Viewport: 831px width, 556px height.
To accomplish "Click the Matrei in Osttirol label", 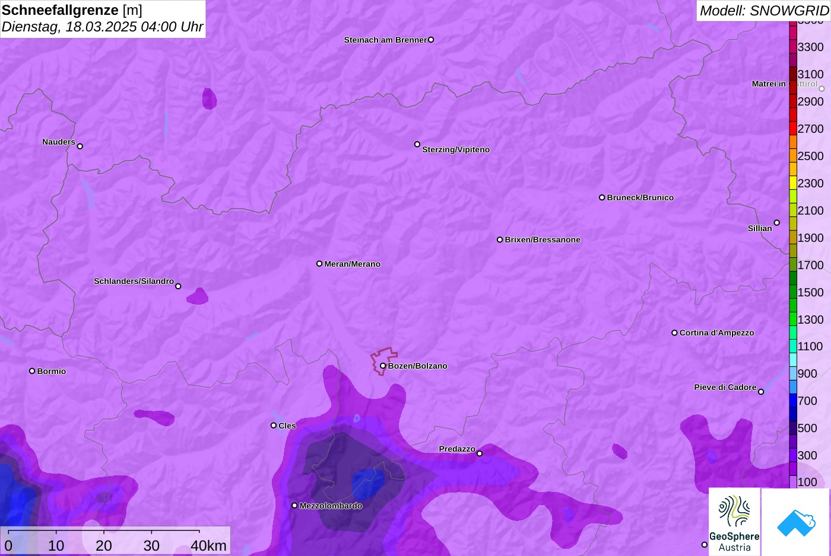I will click(x=784, y=84).
